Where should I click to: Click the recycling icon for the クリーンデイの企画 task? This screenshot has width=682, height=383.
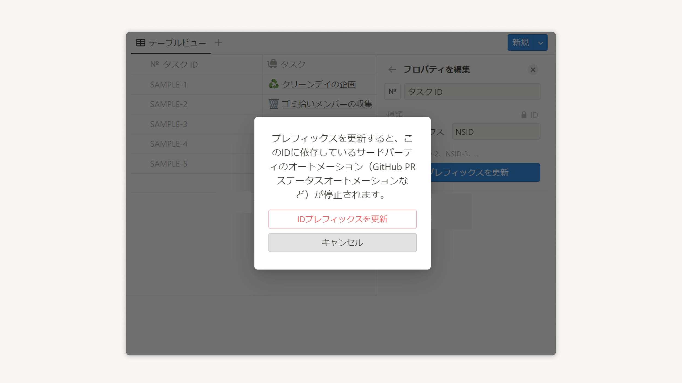pos(273,84)
